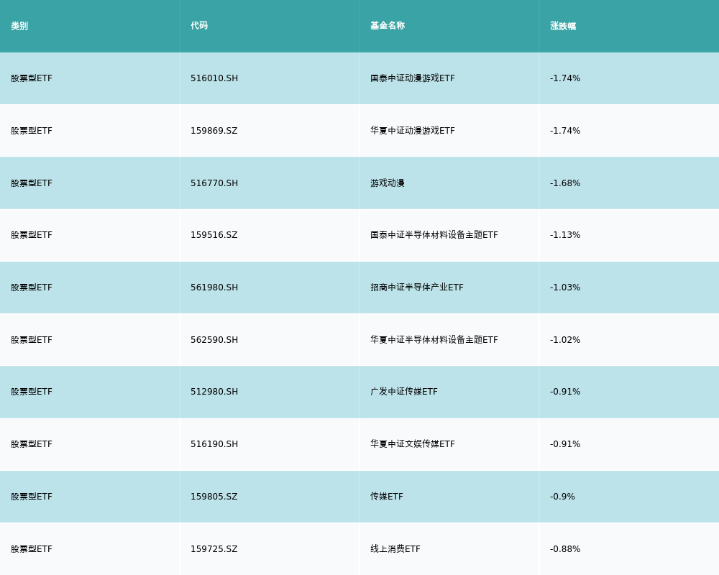Select fund code 159805.SZ
The height and width of the screenshot is (575, 719).
(x=214, y=497)
